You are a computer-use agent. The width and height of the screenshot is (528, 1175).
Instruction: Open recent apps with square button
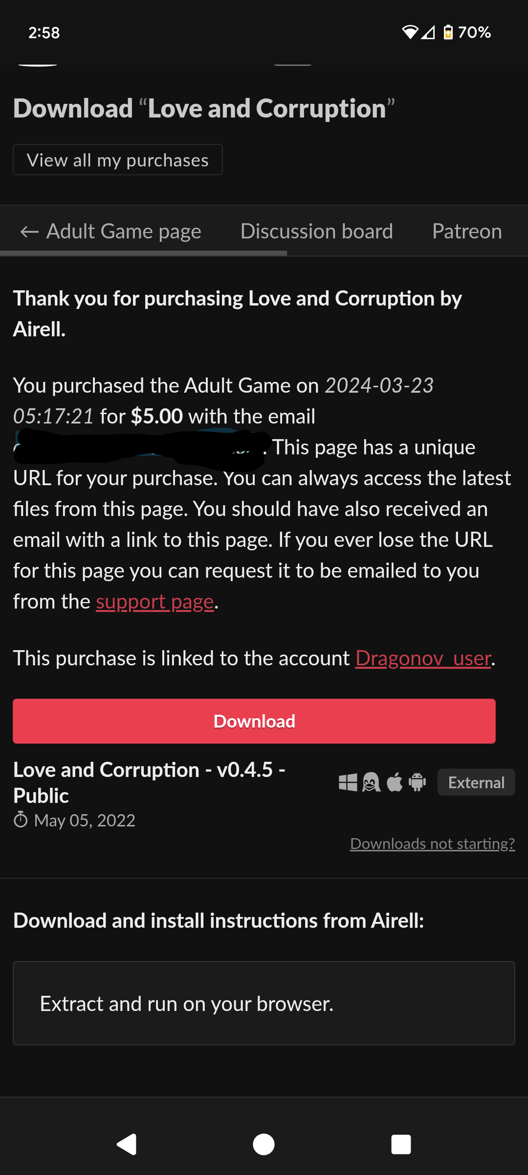coord(401,1145)
